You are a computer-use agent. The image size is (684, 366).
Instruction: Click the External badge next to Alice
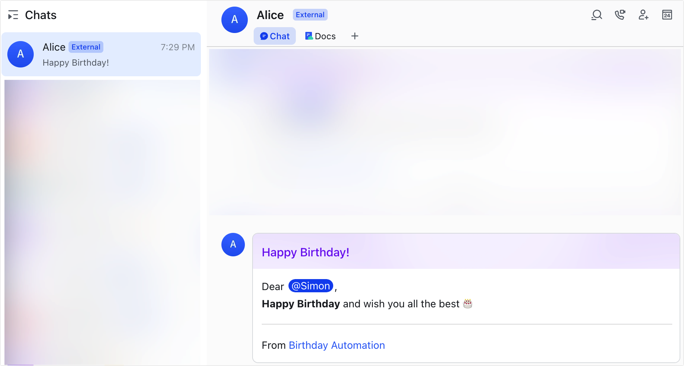tap(310, 15)
